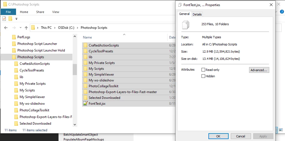Image resolution: width=285 pixels, height=141 pixels.
Task: Click Photoshop Scripts in the address path
Action: 94,28
